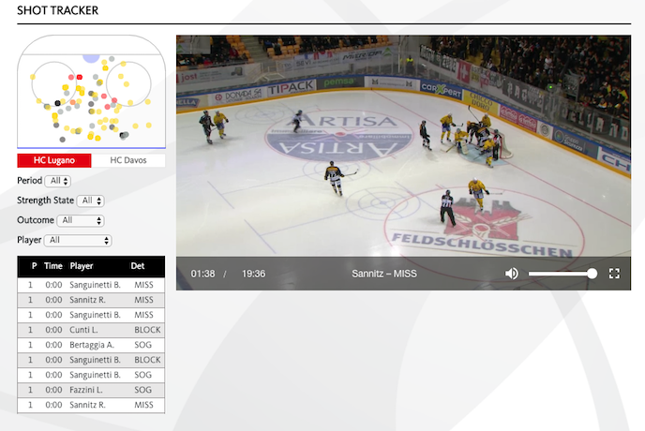645x431 pixels.
Task: Choose the Fazzini L. SOG row
Action: pos(91,390)
